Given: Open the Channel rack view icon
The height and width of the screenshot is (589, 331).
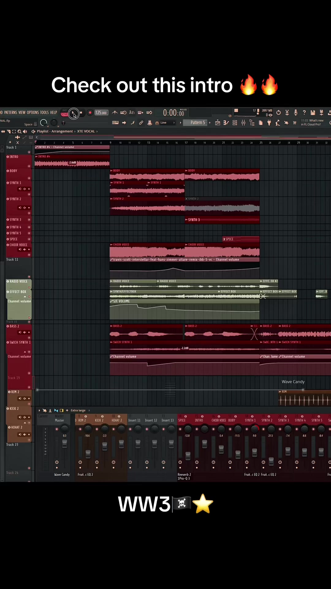Looking at the screenshot, I should (235, 123).
